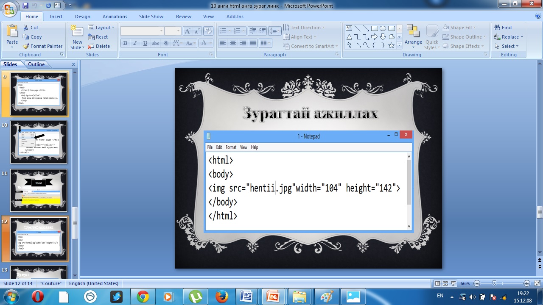Click the English (United States) language indicator
This screenshot has height=305, width=543.
[94, 283]
